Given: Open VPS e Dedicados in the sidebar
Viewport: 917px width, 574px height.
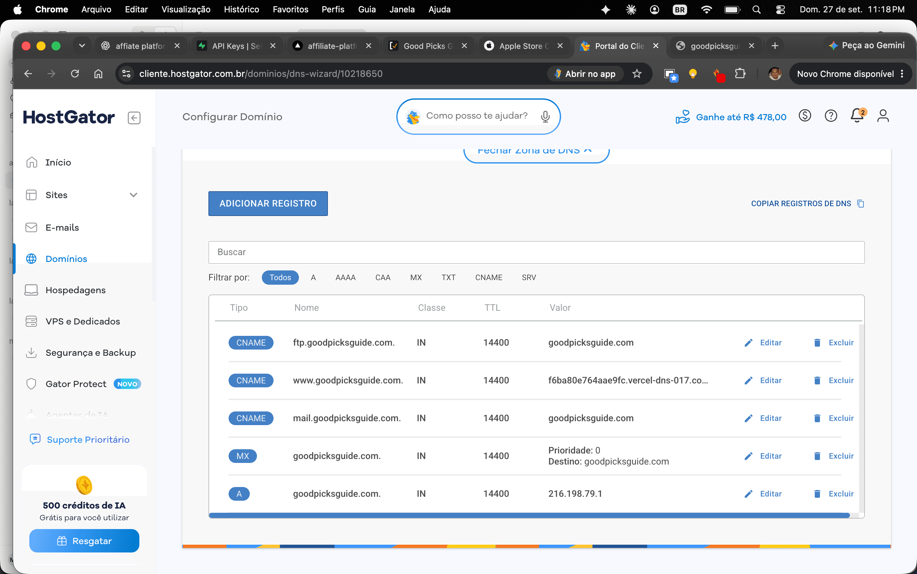Looking at the screenshot, I should [x=83, y=322].
